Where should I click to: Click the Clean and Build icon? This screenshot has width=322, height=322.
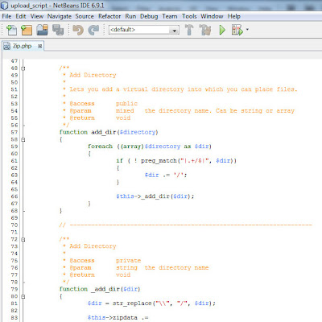pos(205,30)
